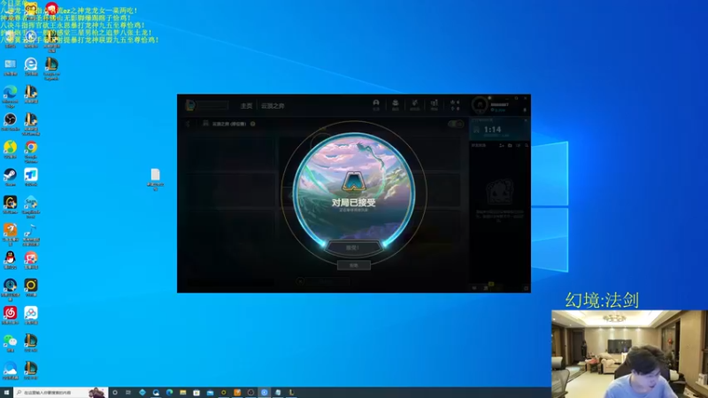Open the 主页 home tab in League client
Viewport: 708px width, 398px height.
point(246,105)
